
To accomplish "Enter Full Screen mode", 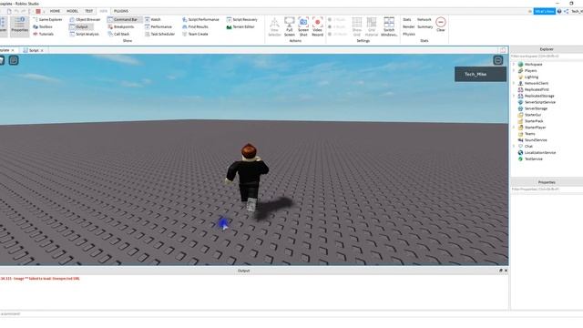I will (290, 26).
